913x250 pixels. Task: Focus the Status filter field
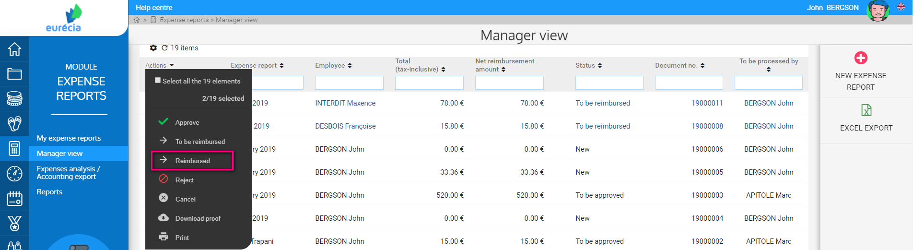[x=609, y=83]
